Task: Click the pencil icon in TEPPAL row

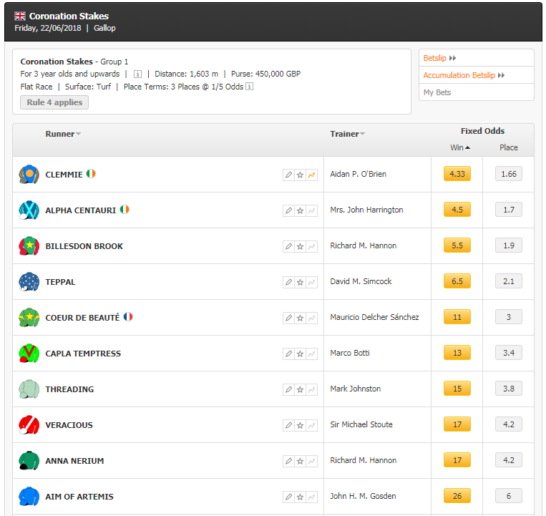Action: pyautogui.click(x=288, y=282)
